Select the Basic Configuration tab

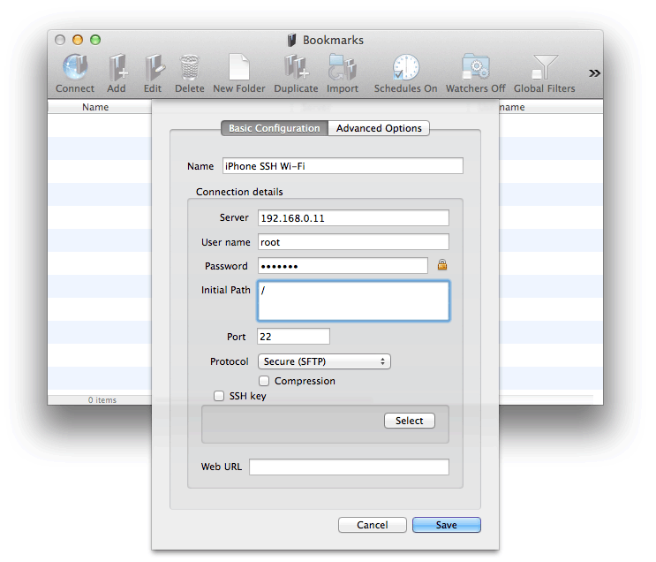pyautogui.click(x=274, y=128)
